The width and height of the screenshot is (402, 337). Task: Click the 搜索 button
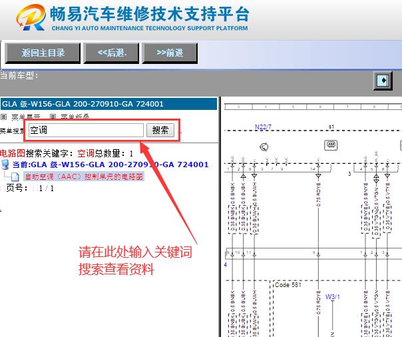[160, 130]
